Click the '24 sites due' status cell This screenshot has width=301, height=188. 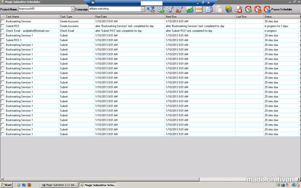click(x=271, y=40)
